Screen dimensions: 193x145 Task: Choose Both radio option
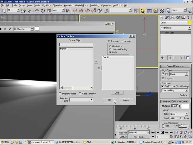click(x=110, y=52)
